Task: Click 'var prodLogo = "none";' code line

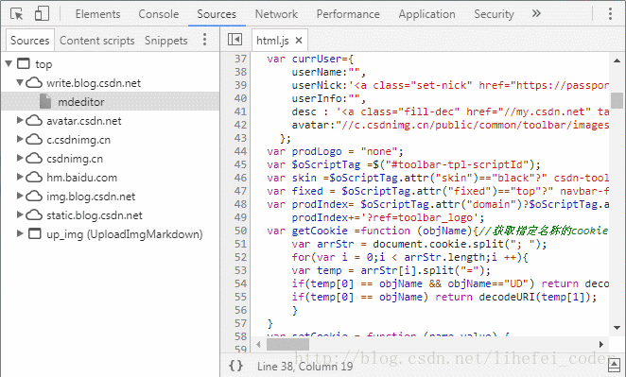Action: click(x=335, y=151)
